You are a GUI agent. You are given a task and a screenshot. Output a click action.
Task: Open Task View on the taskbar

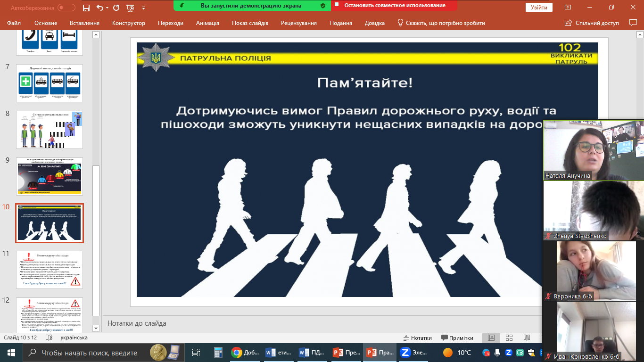tap(196, 353)
